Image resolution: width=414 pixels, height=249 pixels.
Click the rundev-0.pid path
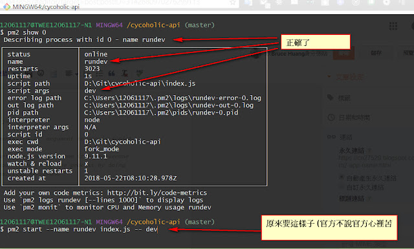[161, 113]
